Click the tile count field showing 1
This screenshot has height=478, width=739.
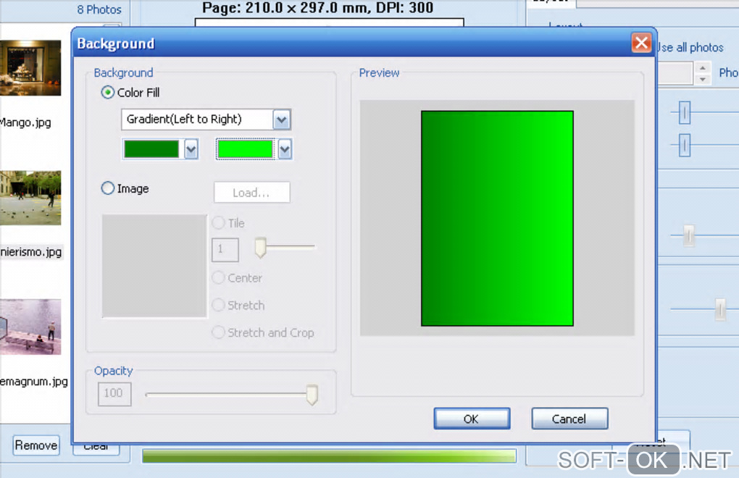[225, 250]
